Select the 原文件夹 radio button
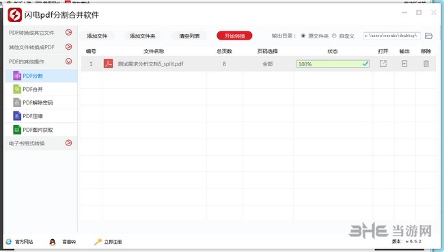The image size is (444, 252). click(x=303, y=36)
